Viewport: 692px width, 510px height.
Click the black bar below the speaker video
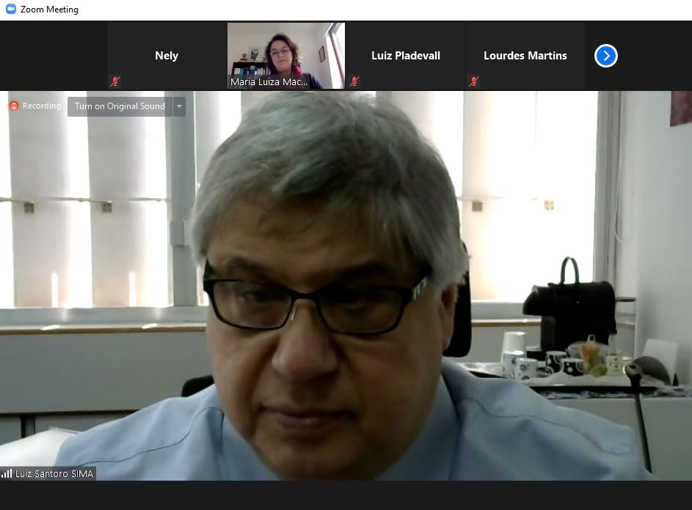pos(345,495)
